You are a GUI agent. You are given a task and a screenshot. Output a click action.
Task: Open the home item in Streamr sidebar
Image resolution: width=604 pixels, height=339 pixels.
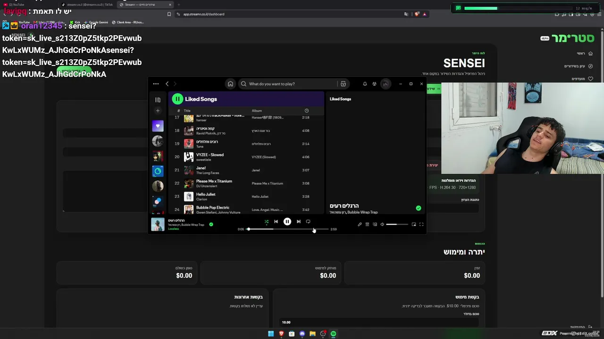click(x=585, y=54)
